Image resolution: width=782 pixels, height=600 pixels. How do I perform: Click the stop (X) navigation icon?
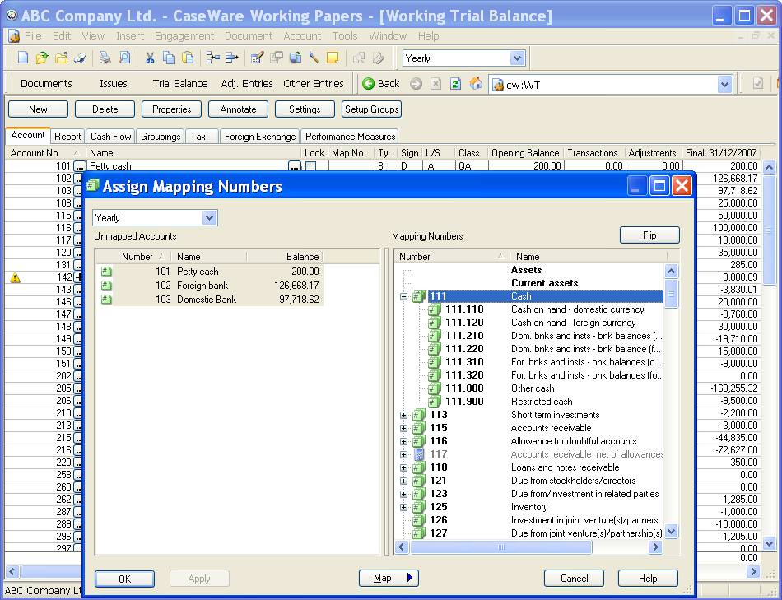coord(436,84)
